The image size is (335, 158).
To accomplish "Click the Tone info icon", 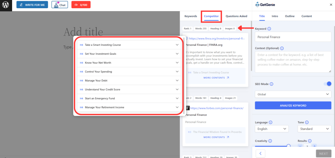I will [307, 122].
